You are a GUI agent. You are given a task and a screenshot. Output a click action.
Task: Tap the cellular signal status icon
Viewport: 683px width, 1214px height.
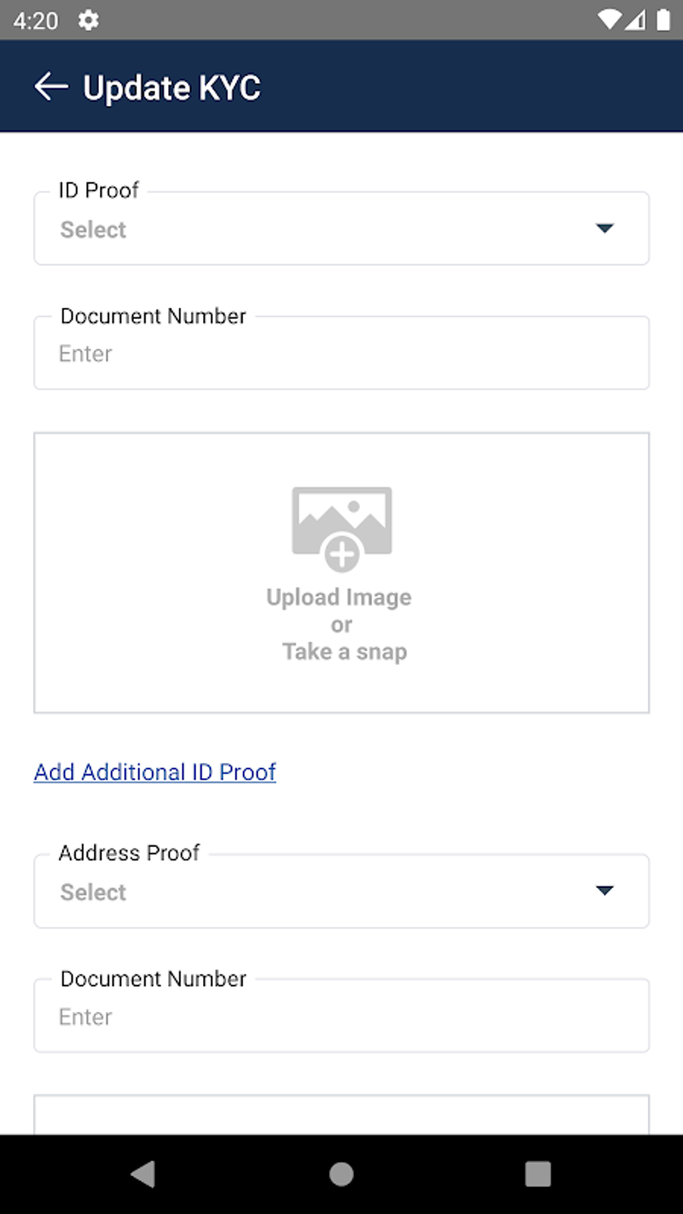635,20
